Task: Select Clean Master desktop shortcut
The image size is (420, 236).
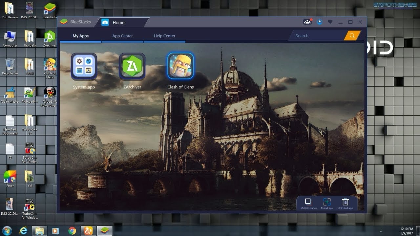Action: 10,95
